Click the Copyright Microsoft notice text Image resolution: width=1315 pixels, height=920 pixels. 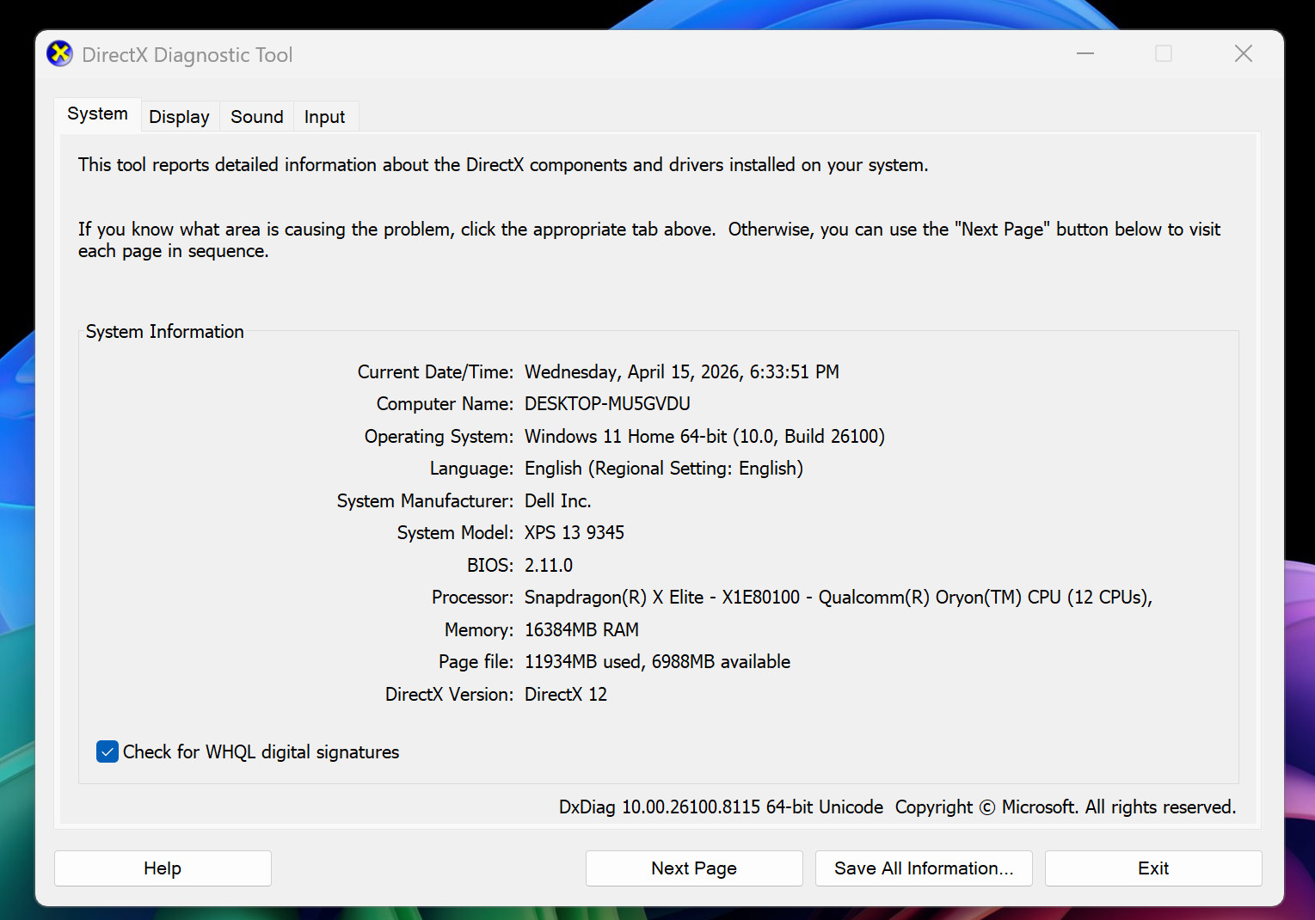click(1066, 807)
